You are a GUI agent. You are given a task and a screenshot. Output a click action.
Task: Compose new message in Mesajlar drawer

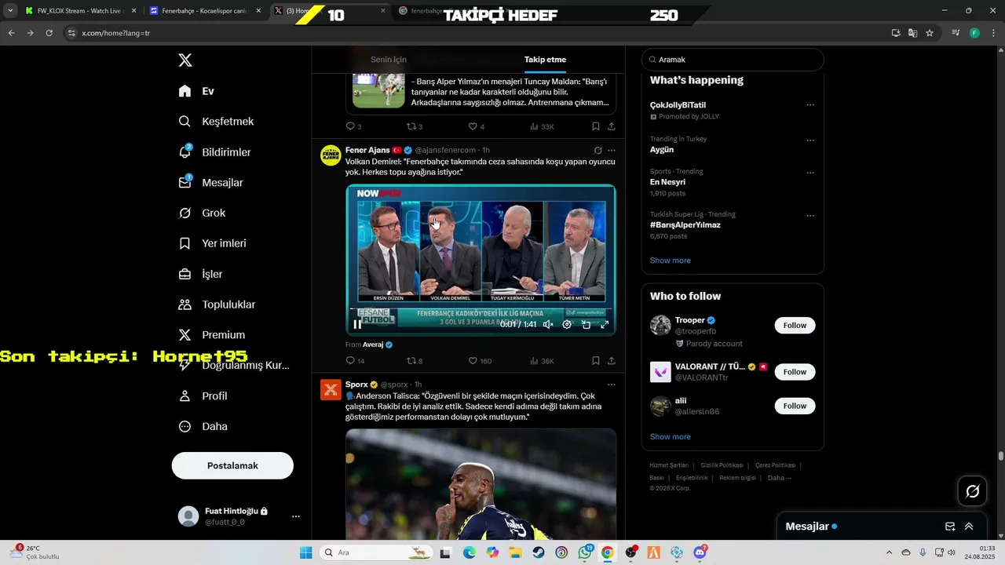pos(950,527)
